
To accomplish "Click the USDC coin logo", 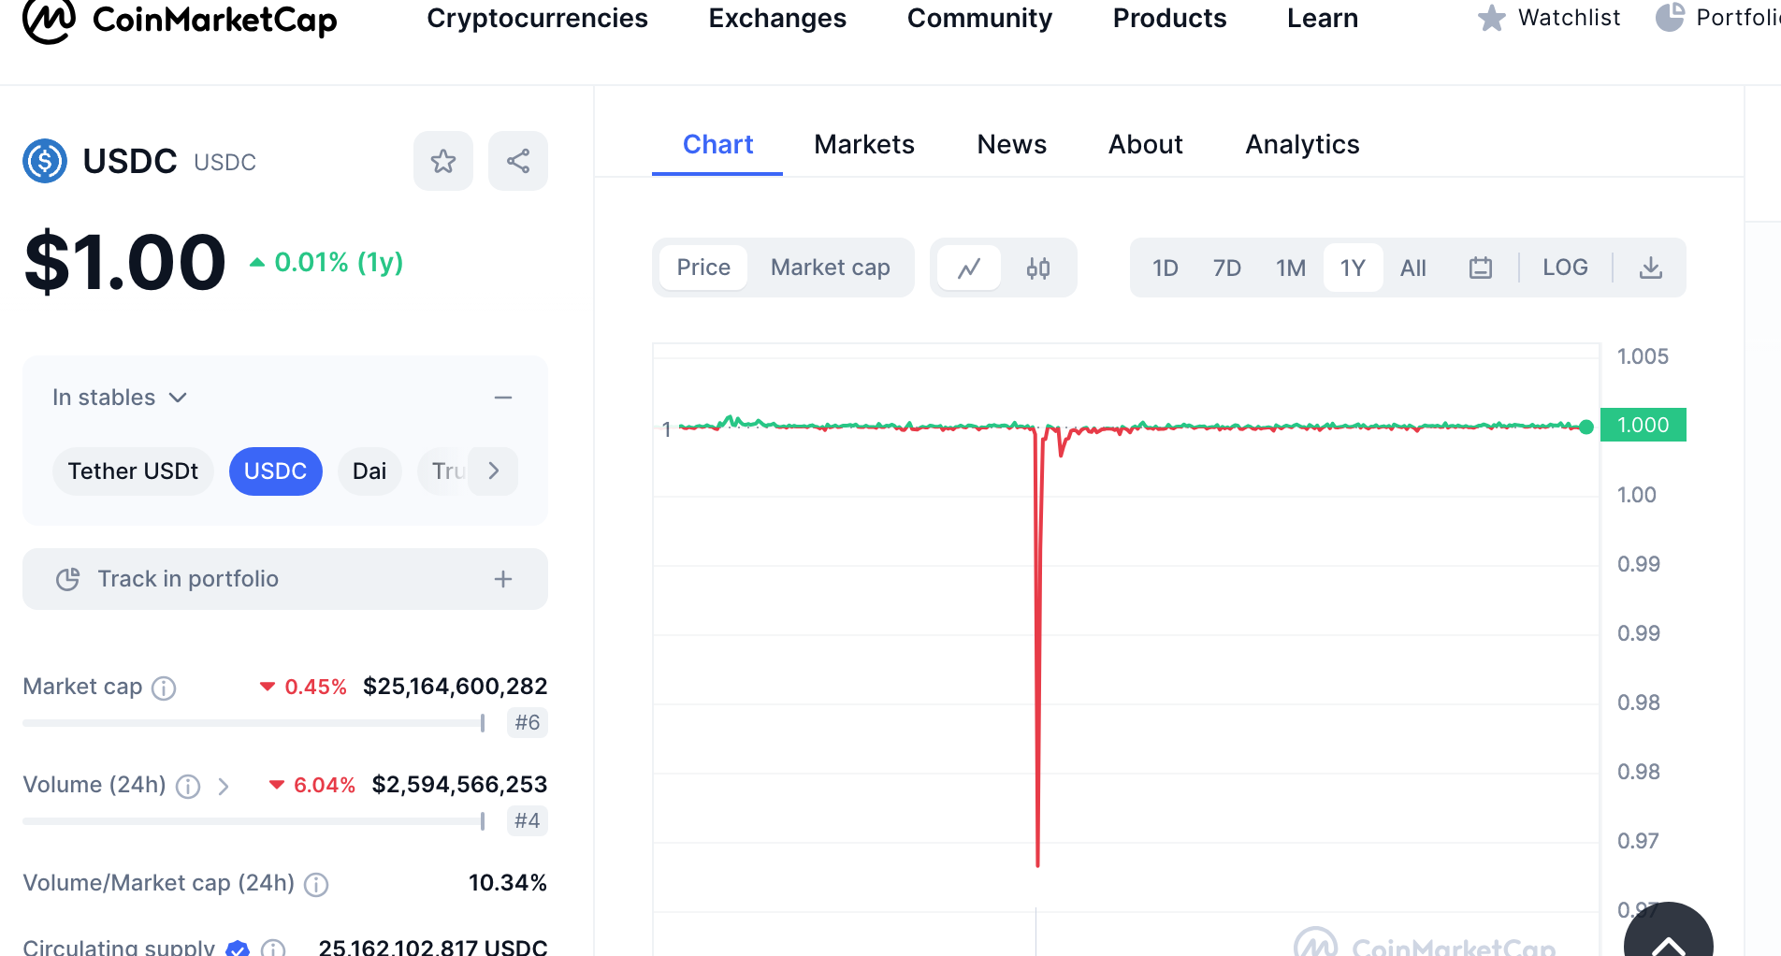I will click(45, 161).
